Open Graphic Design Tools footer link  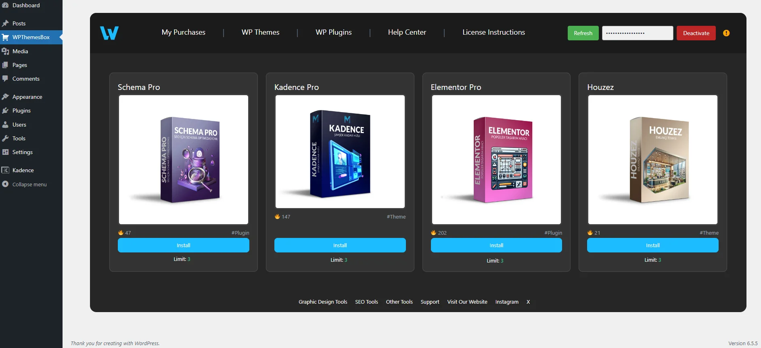323,302
